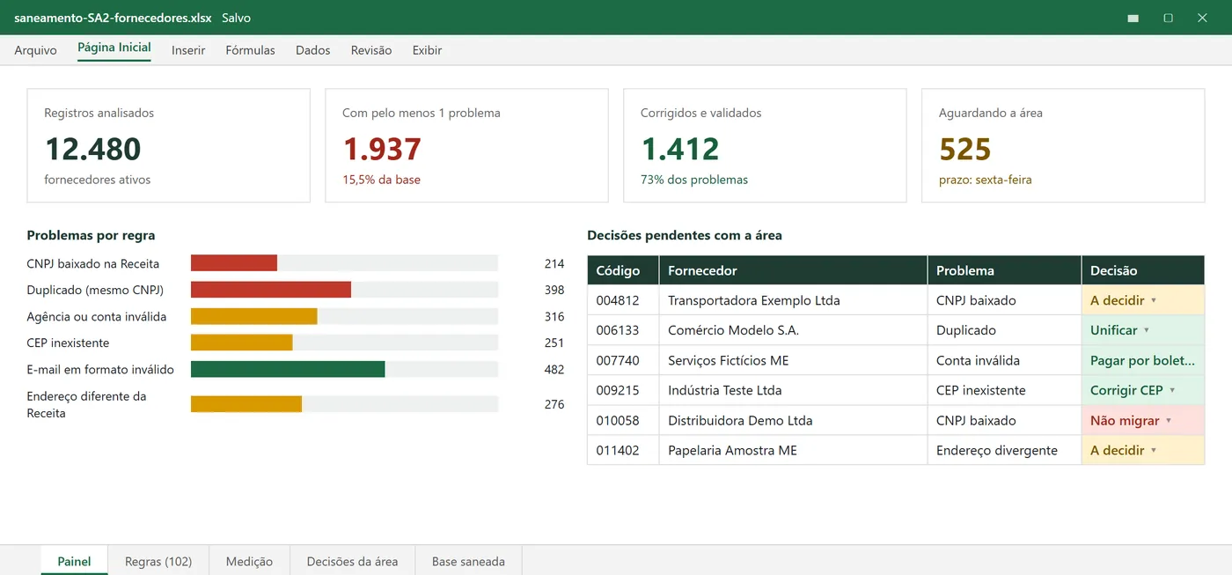Select the Conta inválida problem cell

[1004, 360]
